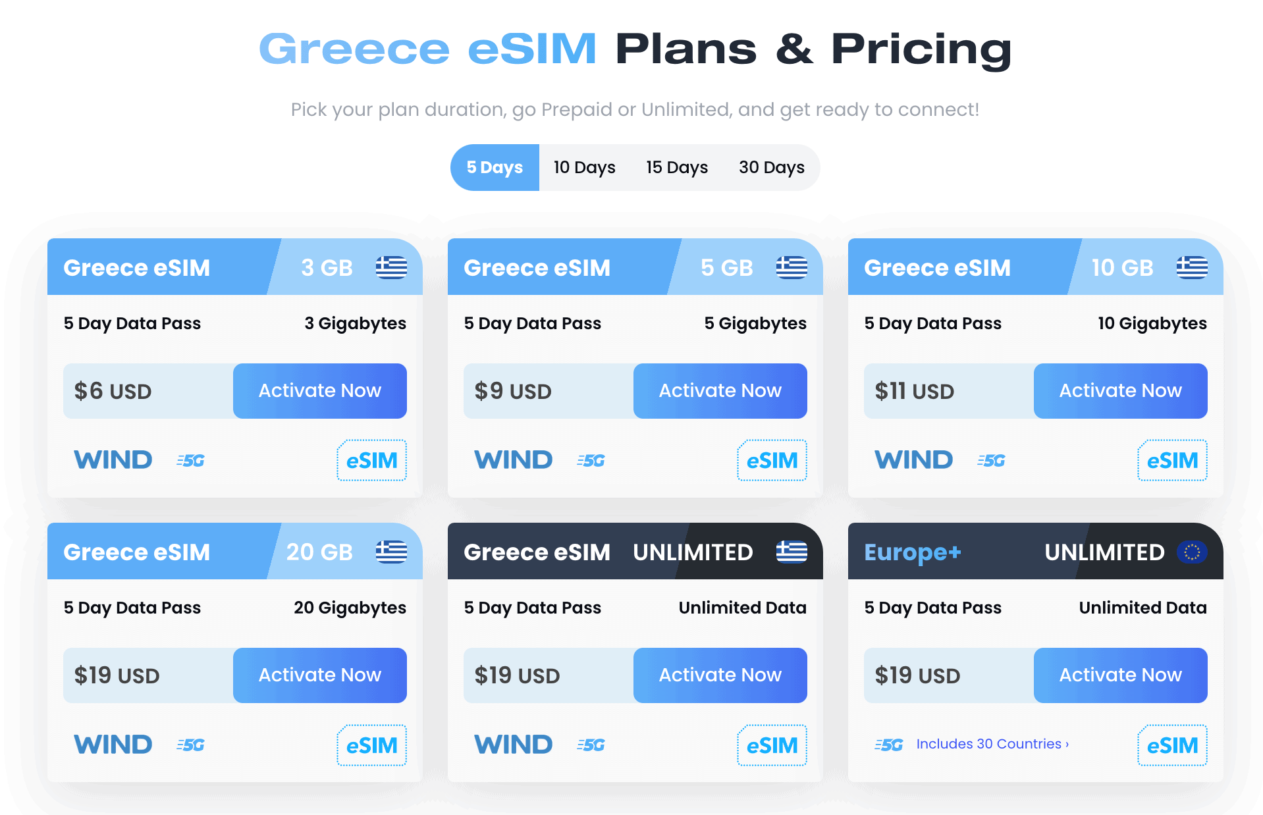Click the Greek flag icon on the 3 GB card
Image resolution: width=1263 pixels, height=815 pixels.
point(390,267)
